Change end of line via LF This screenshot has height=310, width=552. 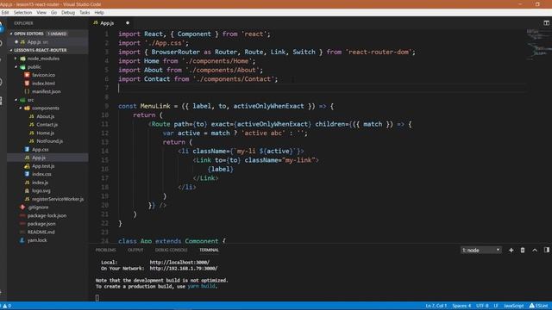click(x=496, y=306)
